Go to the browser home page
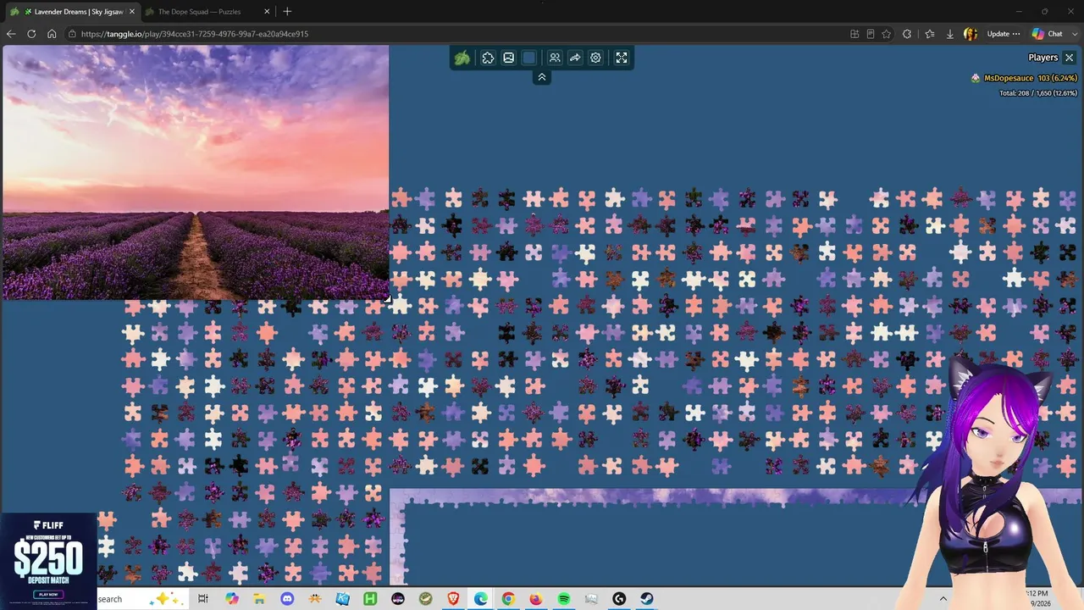The height and width of the screenshot is (610, 1084). (x=52, y=34)
